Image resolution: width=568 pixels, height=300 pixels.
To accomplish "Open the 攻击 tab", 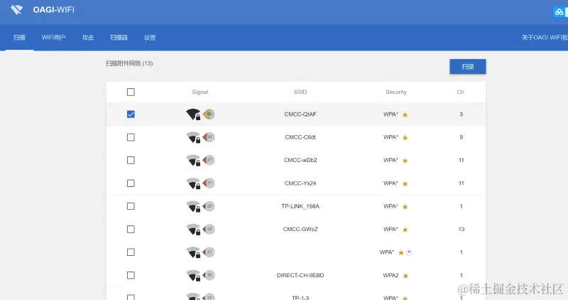I will click(87, 38).
